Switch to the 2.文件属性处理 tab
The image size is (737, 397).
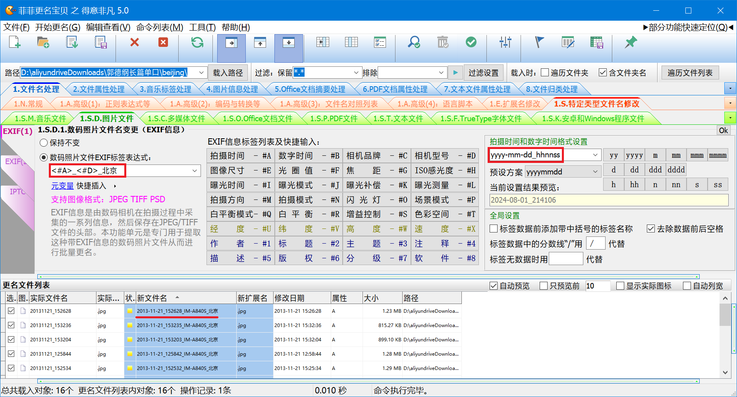98,89
